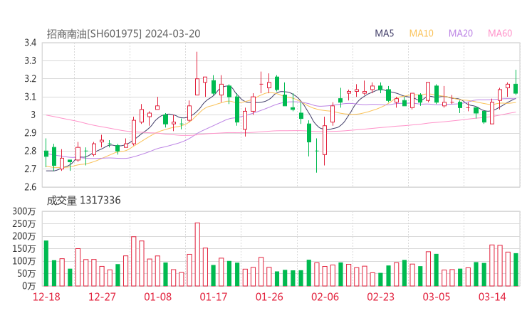The image size is (527, 313).
Task: Click the 3.2 price axis label
Action: [x=30, y=79]
